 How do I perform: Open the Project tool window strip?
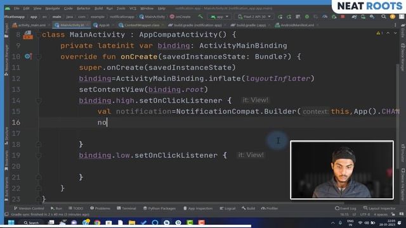pyautogui.click(x=6, y=30)
